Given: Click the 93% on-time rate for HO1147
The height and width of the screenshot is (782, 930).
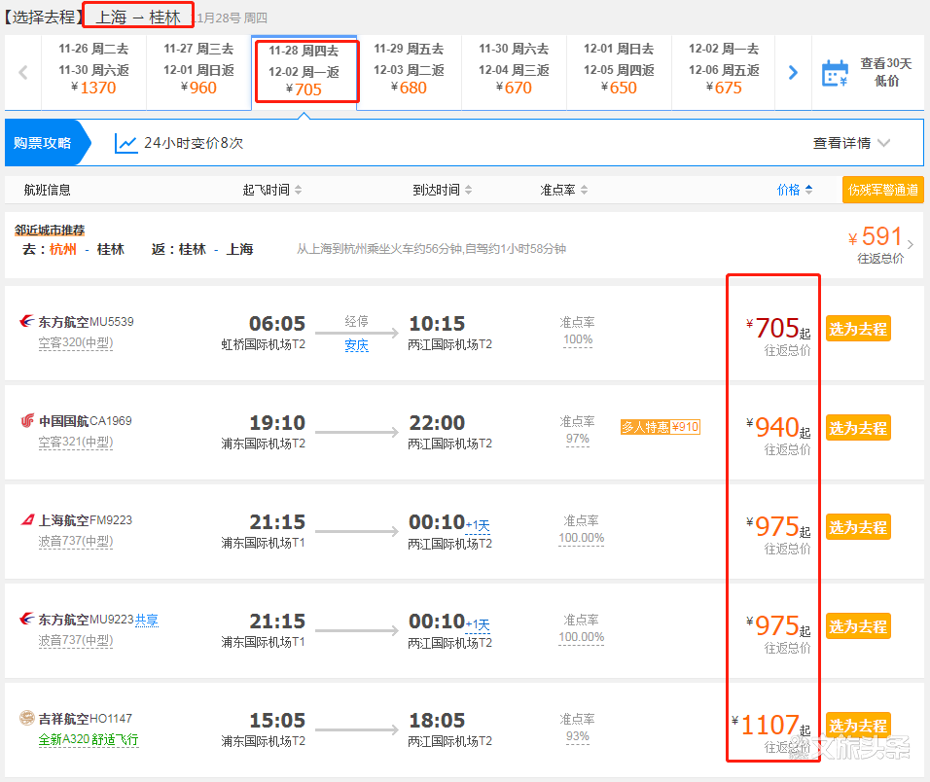Looking at the screenshot, I should (x=578, y=736).
